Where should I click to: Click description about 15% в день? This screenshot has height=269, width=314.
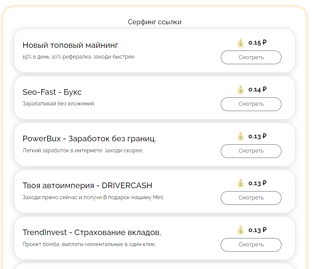[79, 57]
